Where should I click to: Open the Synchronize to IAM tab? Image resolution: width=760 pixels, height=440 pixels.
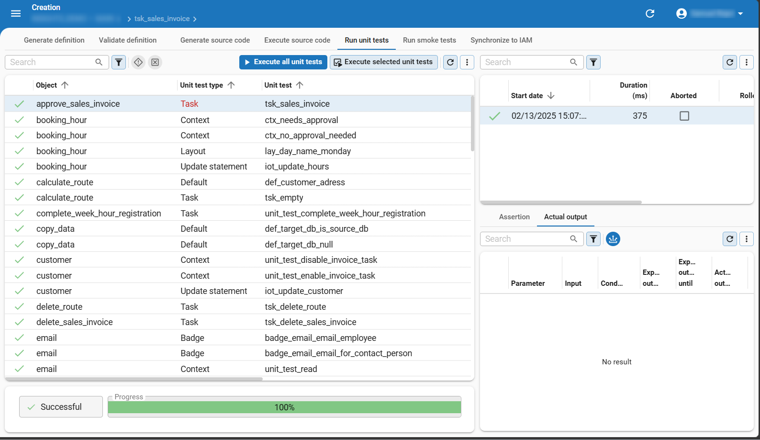coord(501,40)
